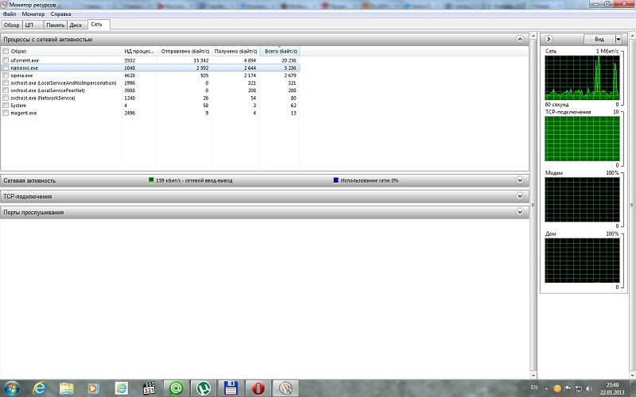The width and height of the screenshot is (636, 397).
Task: Click the blue floppy disk taskbar icon
Action: (x=231, y=388)
